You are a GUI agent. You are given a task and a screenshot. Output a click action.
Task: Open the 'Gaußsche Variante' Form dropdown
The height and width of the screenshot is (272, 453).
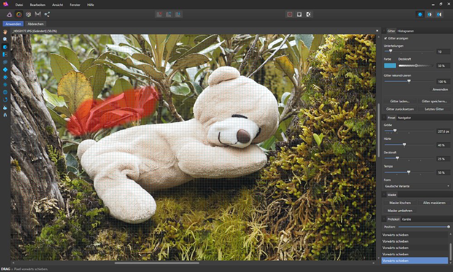[417, 186]
